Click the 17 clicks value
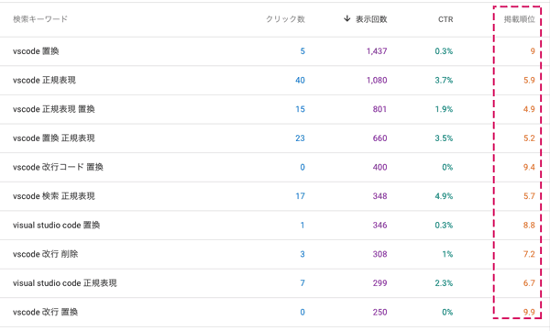The width and height of the screenshot is (550, 331). [x=300, y=196]
